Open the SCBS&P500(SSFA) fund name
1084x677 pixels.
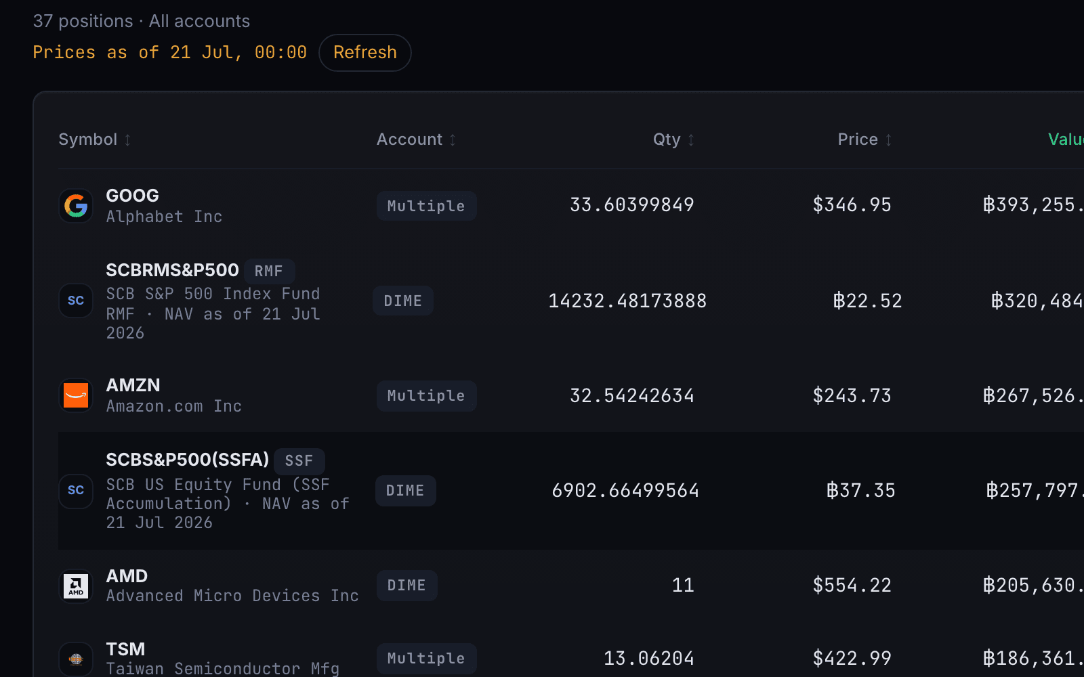(187, 460)
